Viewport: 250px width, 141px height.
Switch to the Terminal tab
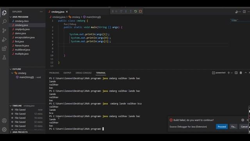(101, 73)
